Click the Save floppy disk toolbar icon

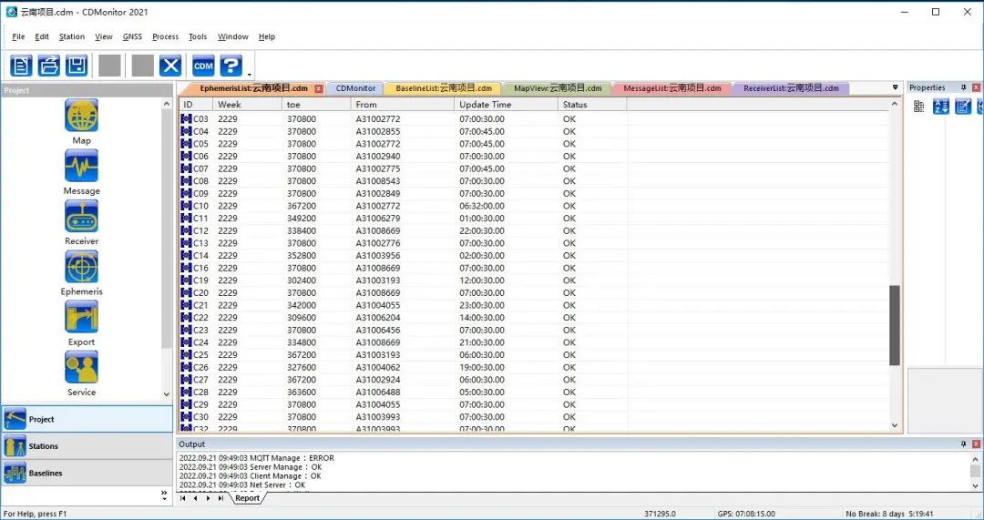pos(77,66)
